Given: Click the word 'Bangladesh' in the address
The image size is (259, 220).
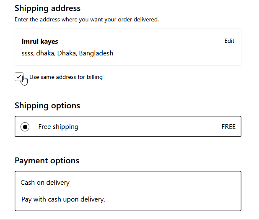Looking at the screenshot, I should click(x=96, y=53).
